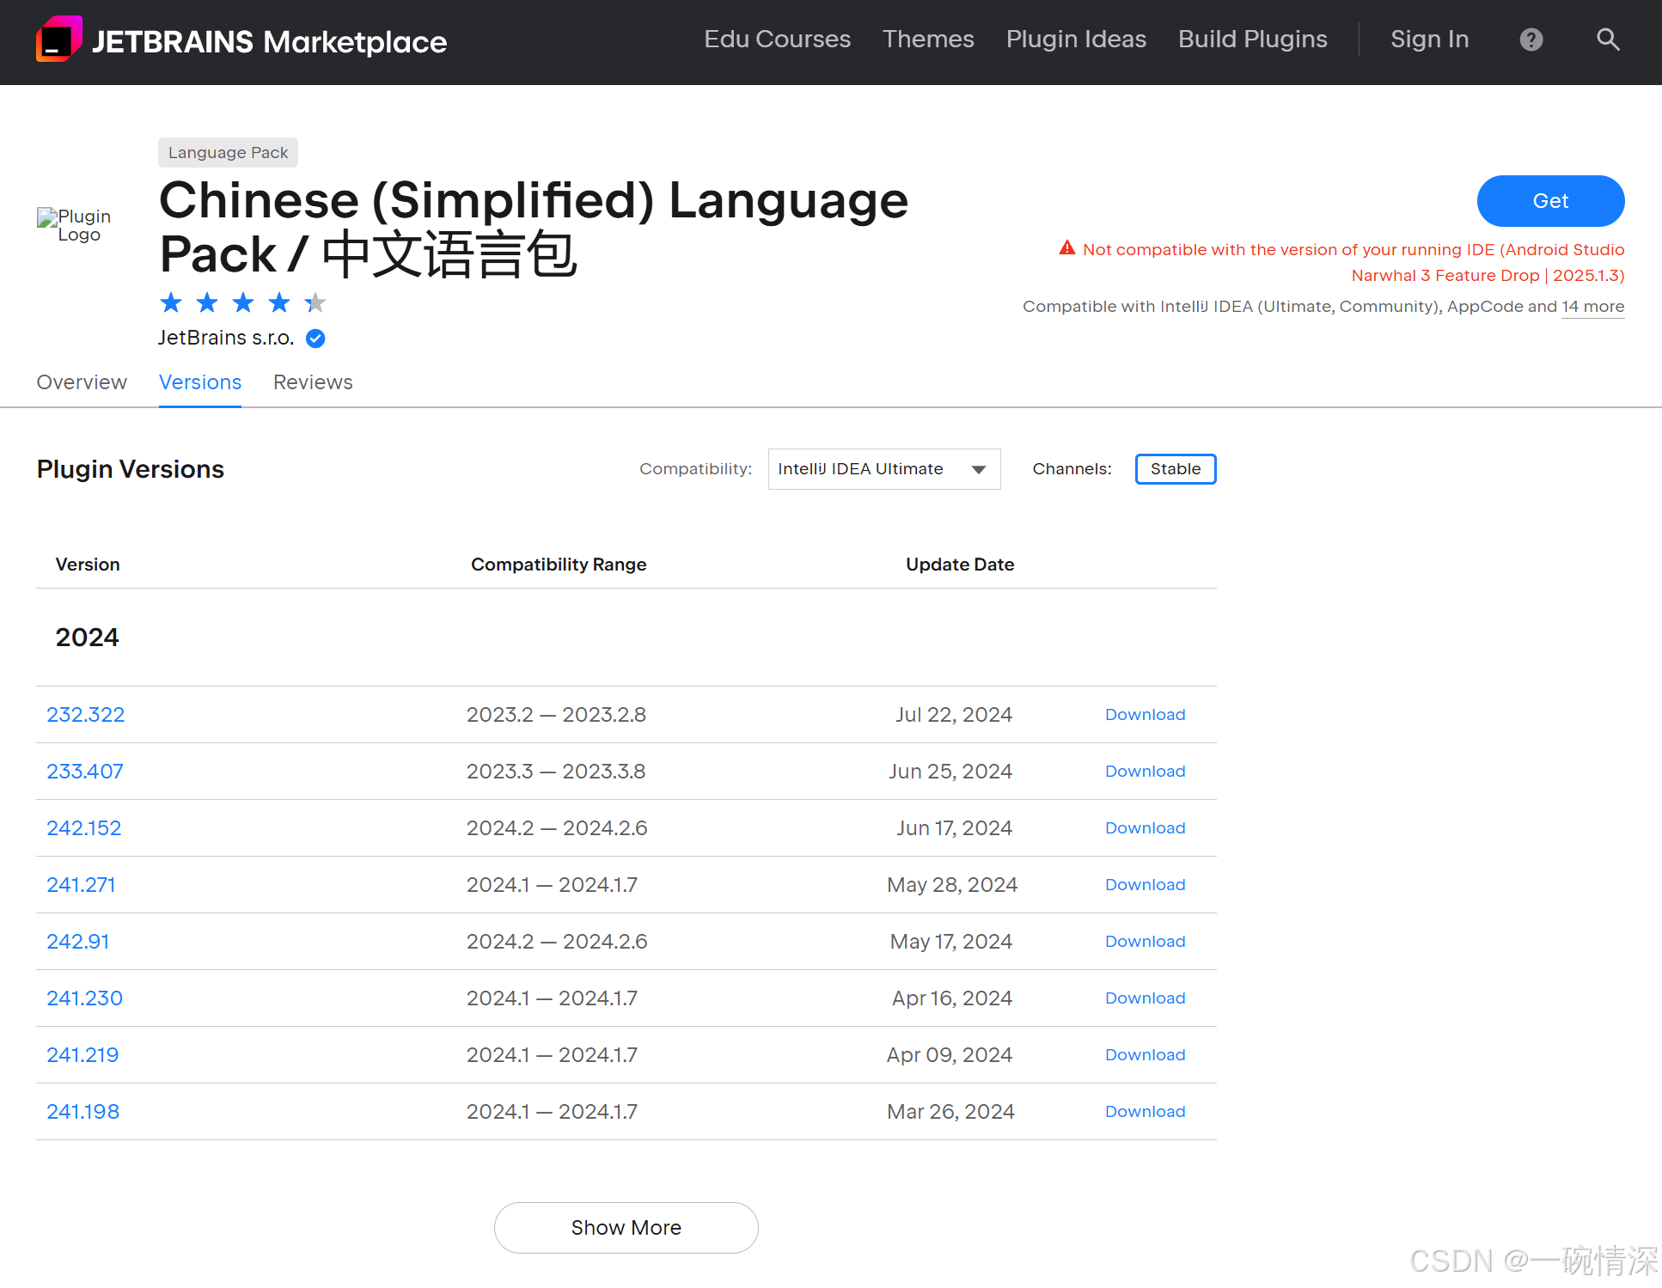Download version 241.271

pyautogui.click(x=1145, y=885)
